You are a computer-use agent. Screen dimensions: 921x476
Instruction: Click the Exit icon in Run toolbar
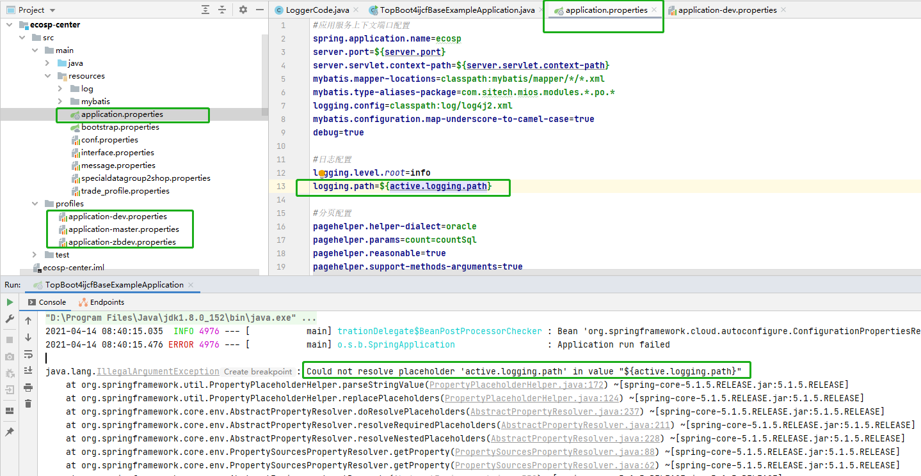10,390
